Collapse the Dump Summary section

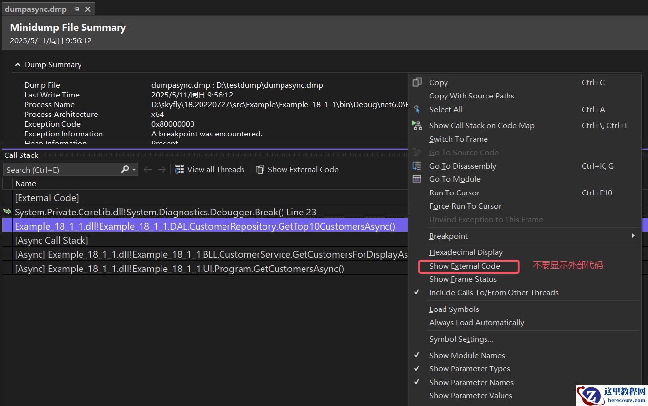click(x=18, y=65)
